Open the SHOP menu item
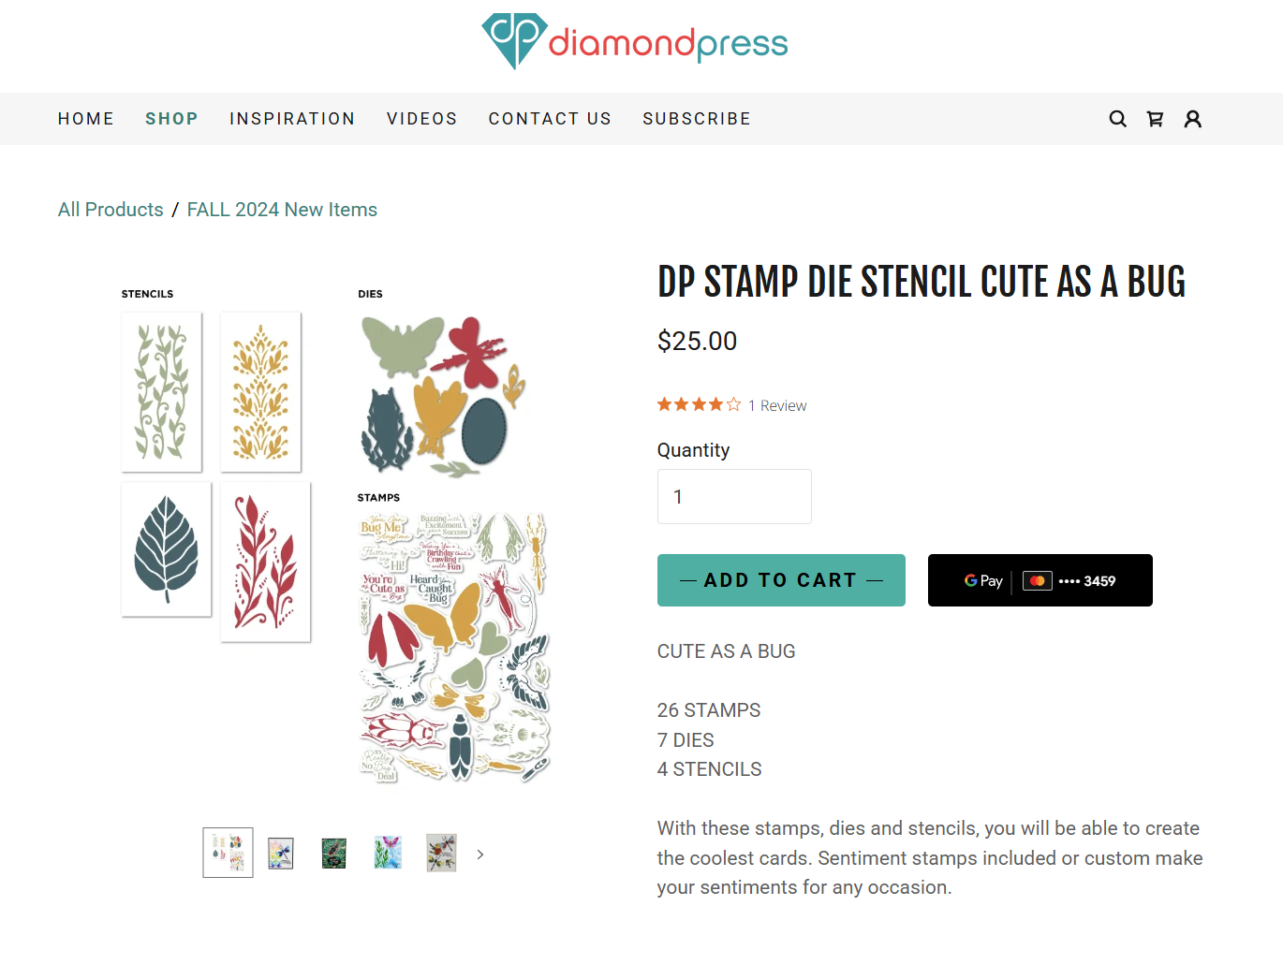This screenshot has width=1283, height=979. pyautogui.click(x=171, y=118)
